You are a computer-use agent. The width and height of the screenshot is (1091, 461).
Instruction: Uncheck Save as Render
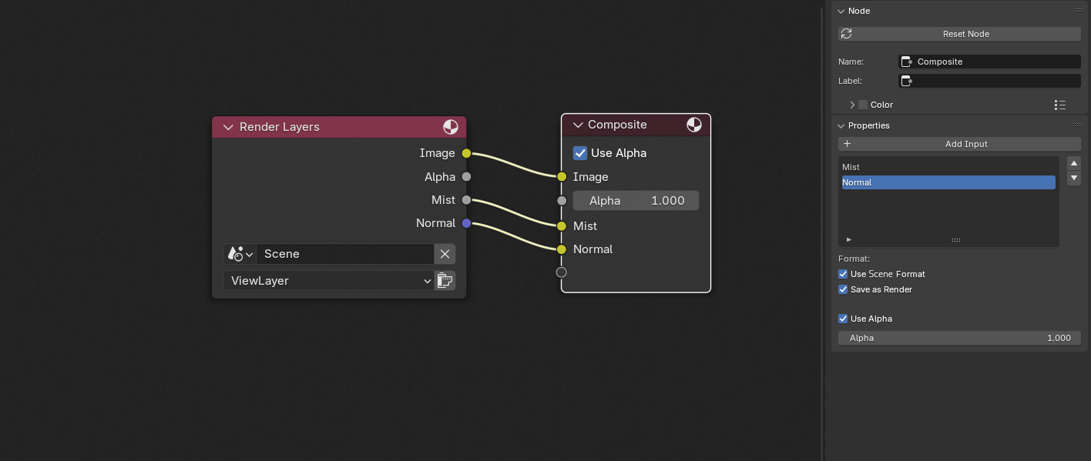[x=843, y=289]
